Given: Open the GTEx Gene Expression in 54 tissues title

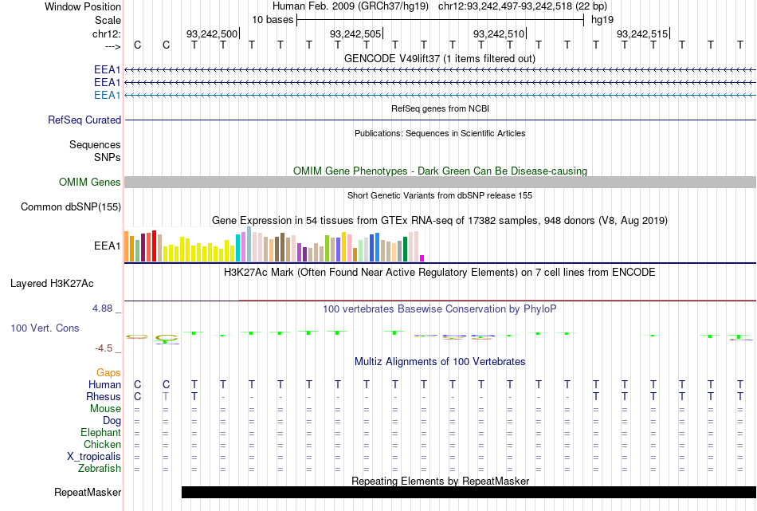Looking at the screenshot, I should point(440,221).
